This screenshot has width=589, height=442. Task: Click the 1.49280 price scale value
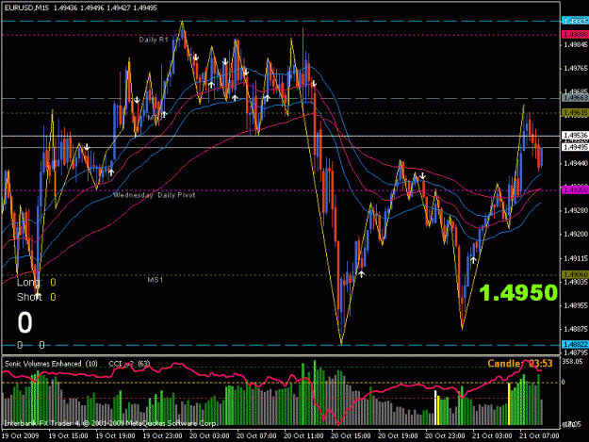pyautogui.click(x=576, y=210)
